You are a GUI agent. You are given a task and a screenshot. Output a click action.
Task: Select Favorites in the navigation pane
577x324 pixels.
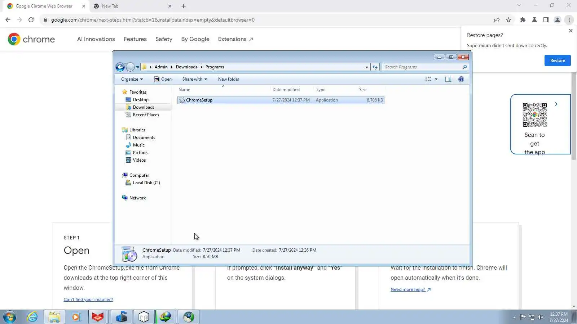[x=138, y=92]
